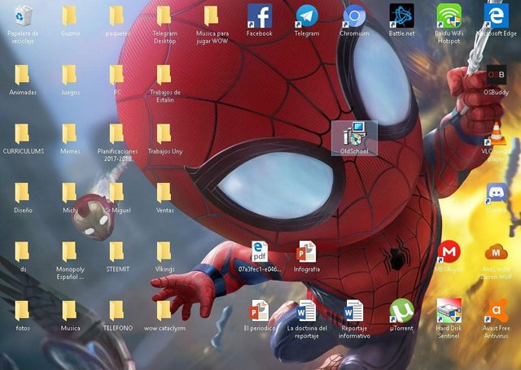This screenshot has height=370, width=521.
Task: Select the Avast Free Antivirus icon
Action: [496, 311]
